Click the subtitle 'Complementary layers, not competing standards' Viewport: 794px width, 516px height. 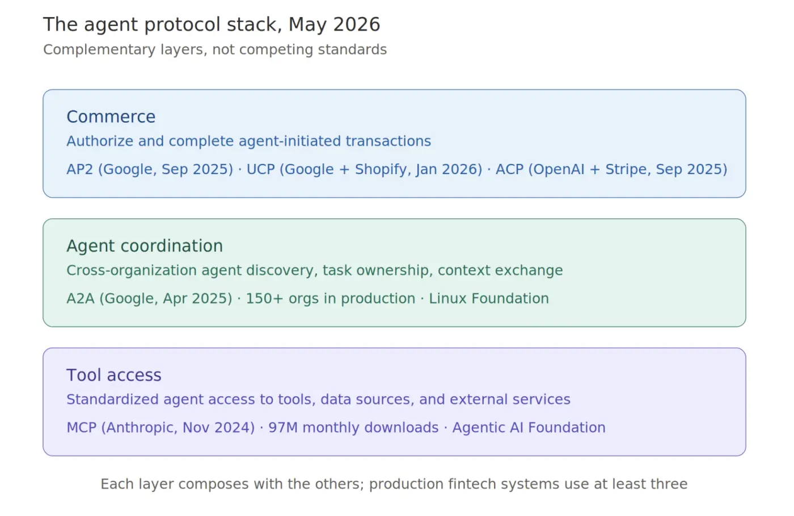tap(215, 50)
